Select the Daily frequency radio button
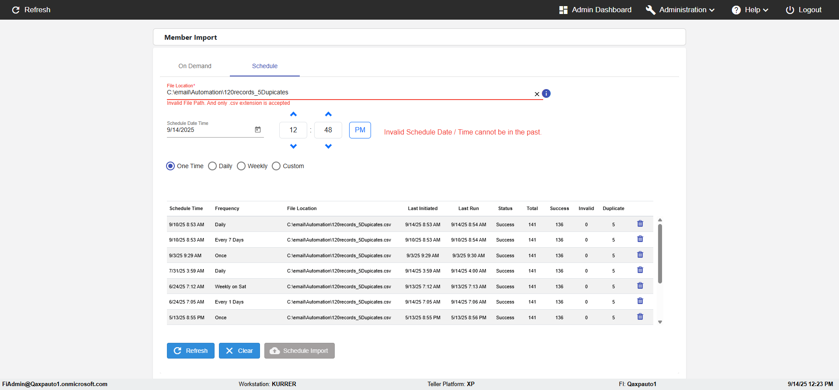The image size is (839, 390). [212, 166]
